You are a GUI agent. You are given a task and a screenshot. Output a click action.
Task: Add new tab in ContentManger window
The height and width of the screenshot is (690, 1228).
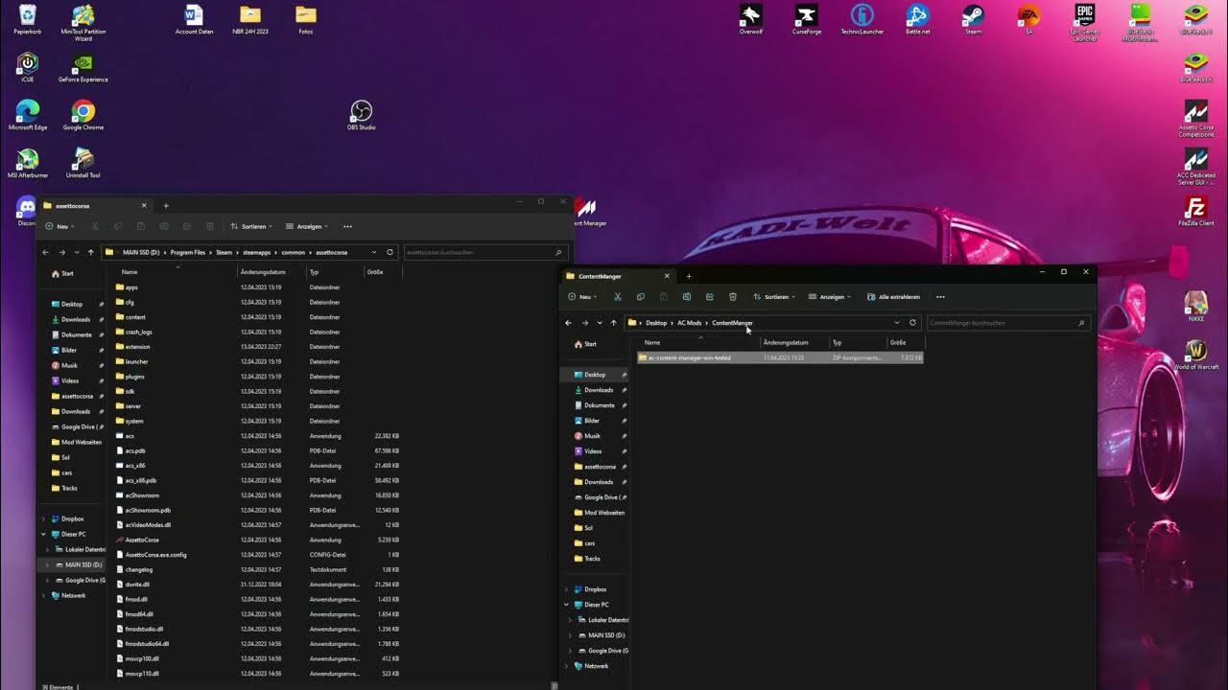(689, 276)
